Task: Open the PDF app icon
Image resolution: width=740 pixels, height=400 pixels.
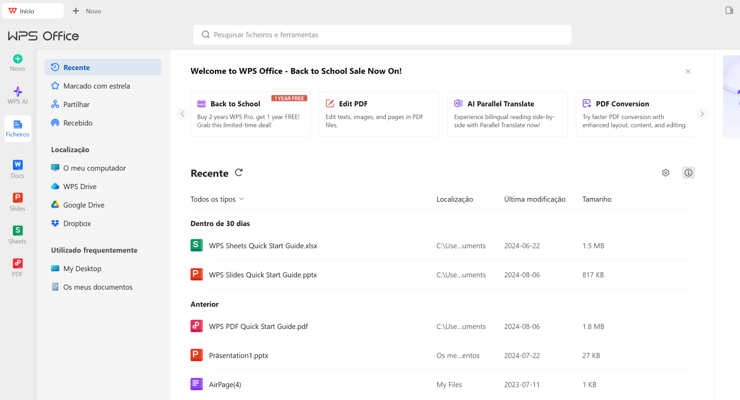Action: [17, 268]
